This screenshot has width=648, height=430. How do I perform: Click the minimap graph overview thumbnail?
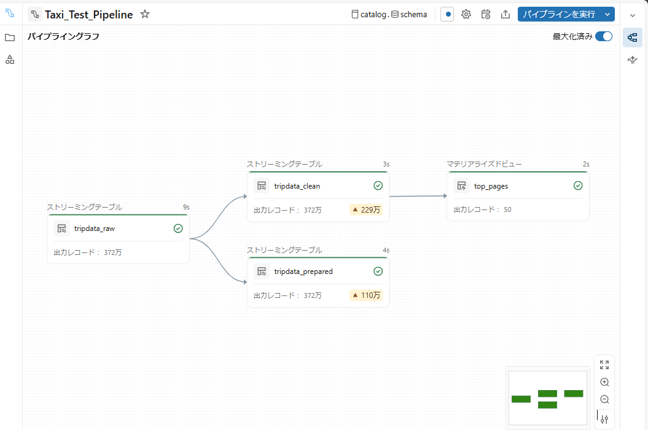point(547,397)
